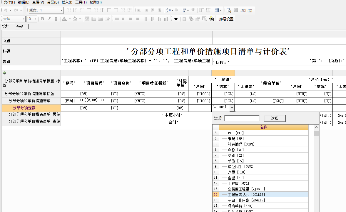Open the 帮助(H) menu
This screenshot has height=212, width=346.
click(x=96, y=2)
